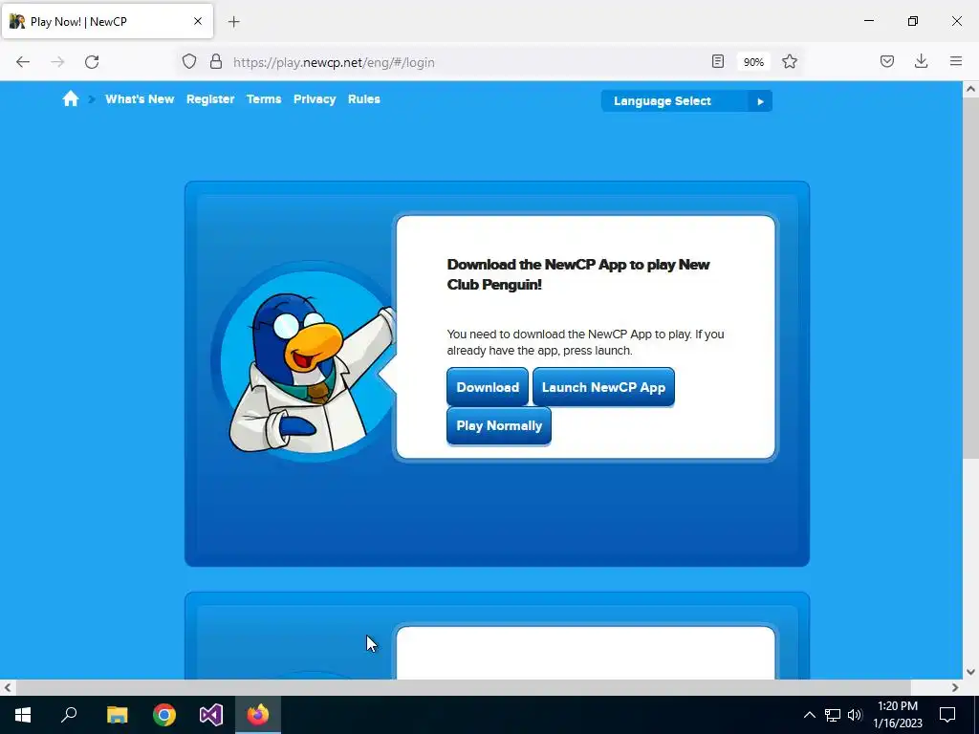Click the browser forward arrow
979x734 pixels.
point(57,62)
